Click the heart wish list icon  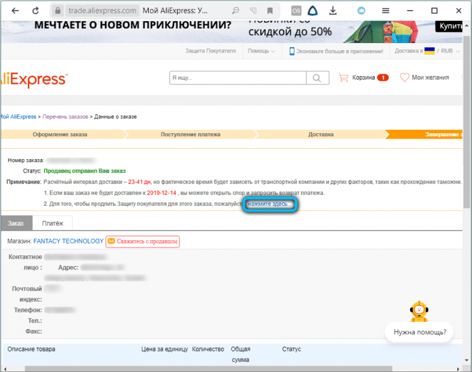click(x=404, y=78)
